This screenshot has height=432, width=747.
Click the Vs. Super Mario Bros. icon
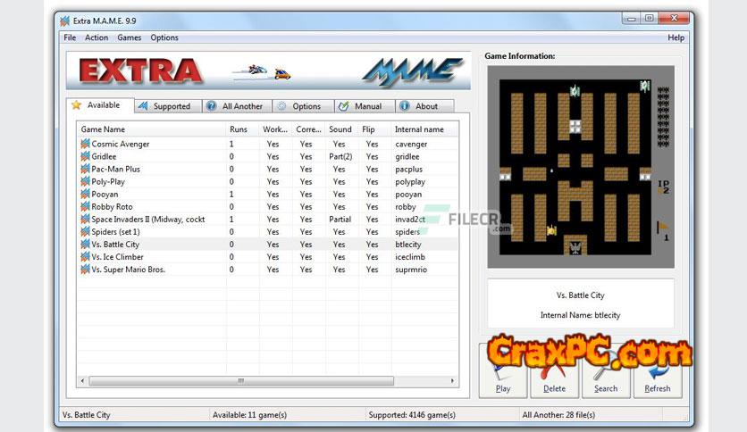coord(86,269)
